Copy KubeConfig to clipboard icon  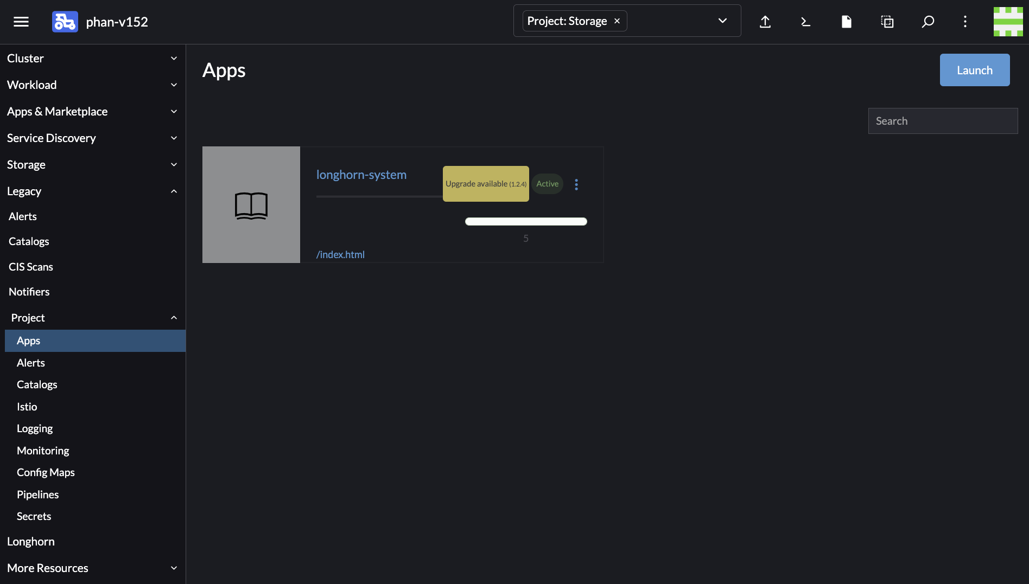[x=887, y=22]
